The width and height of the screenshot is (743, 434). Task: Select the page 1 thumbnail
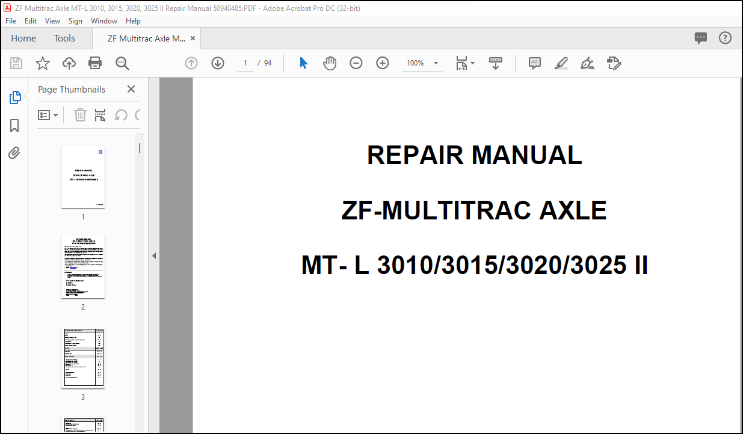coord(83,177)
